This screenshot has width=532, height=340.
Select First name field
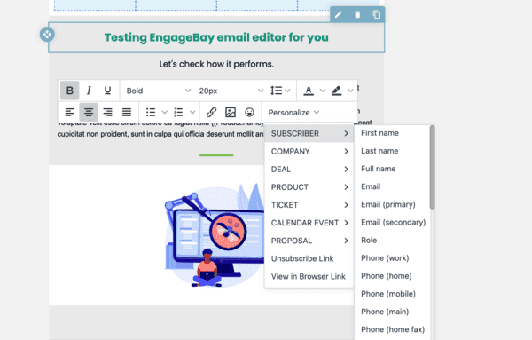[392, 133]
